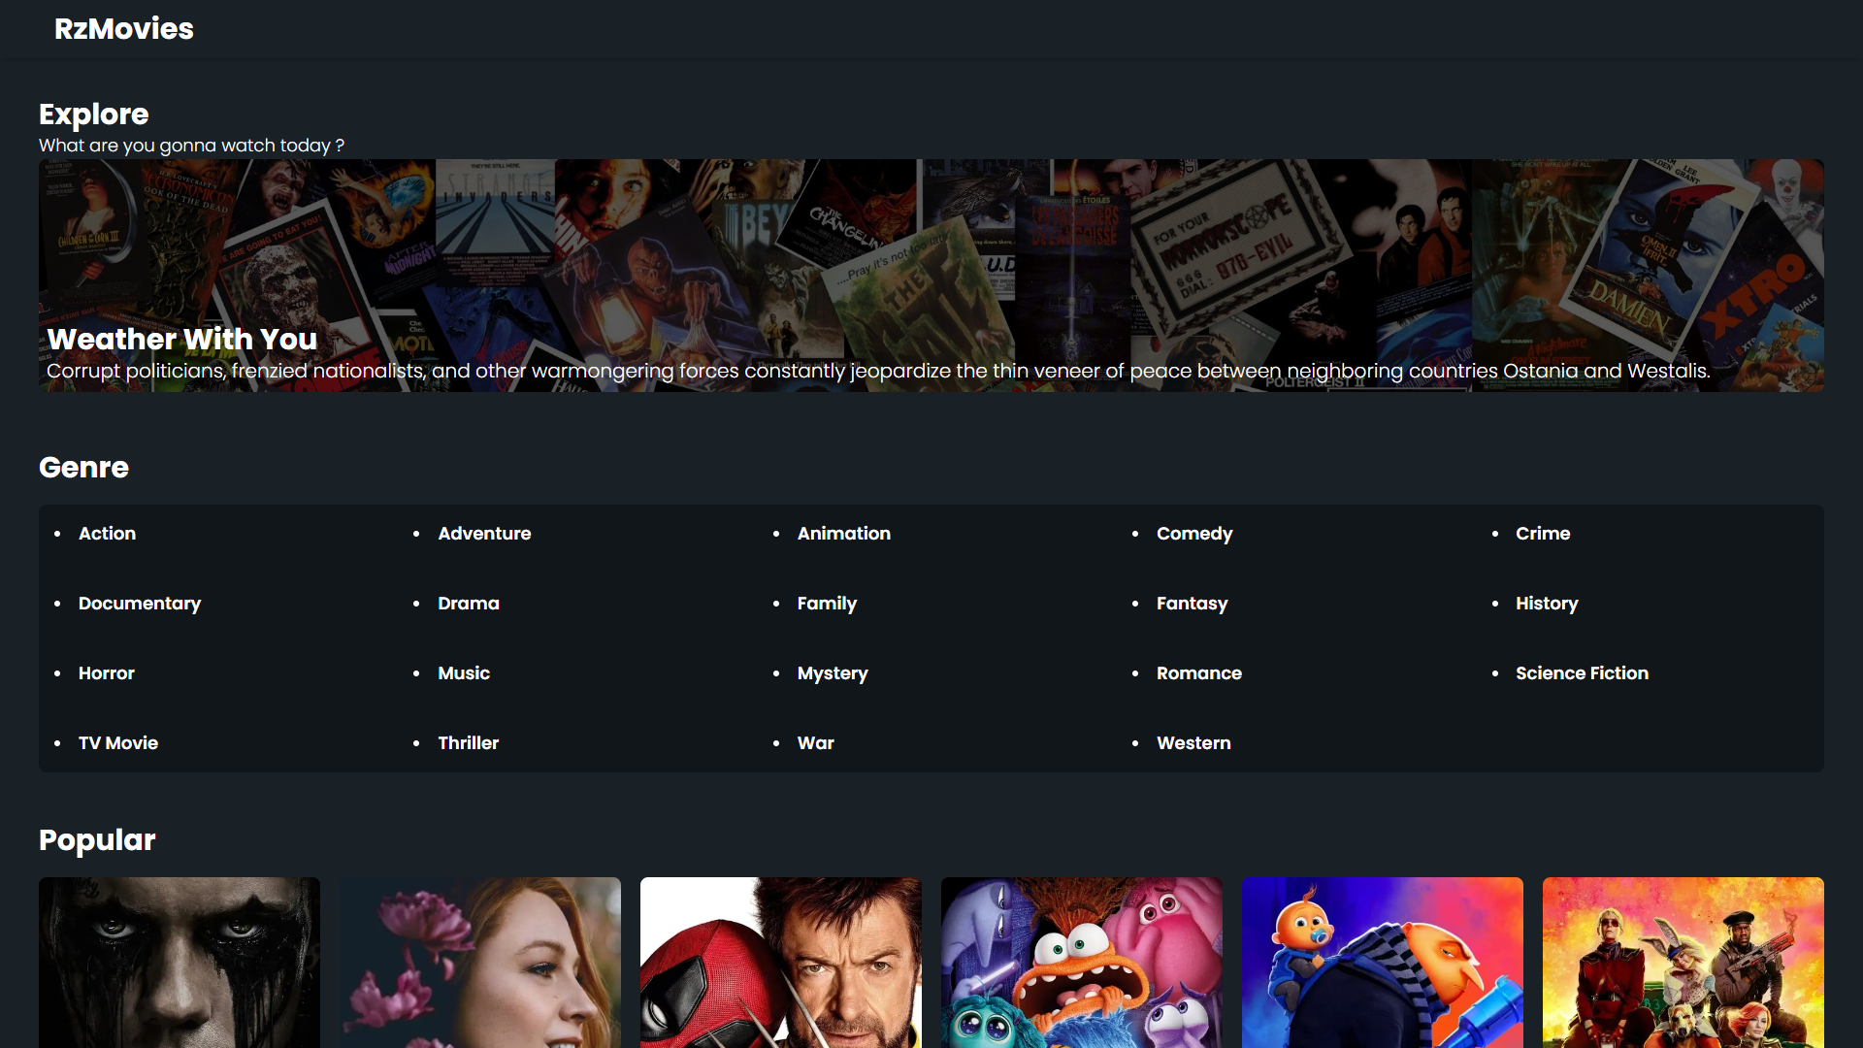
Task: Open the Inside Out 2 poster
Action: tap(1081, 963)
